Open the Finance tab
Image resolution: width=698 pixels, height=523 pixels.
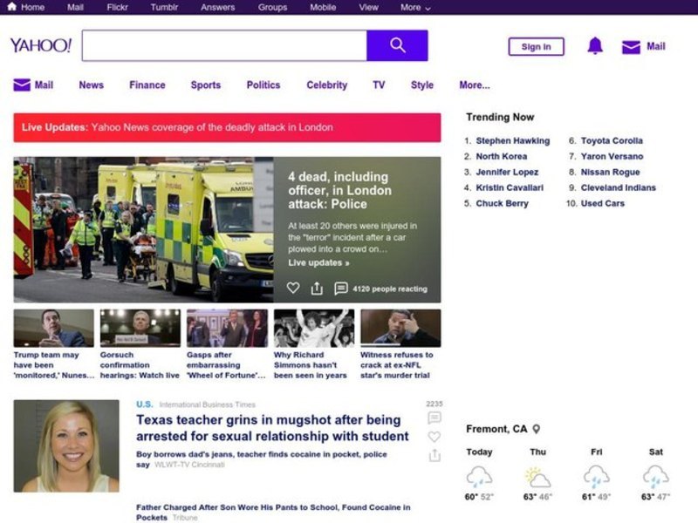pyautogui.click(x=147, y=85)
